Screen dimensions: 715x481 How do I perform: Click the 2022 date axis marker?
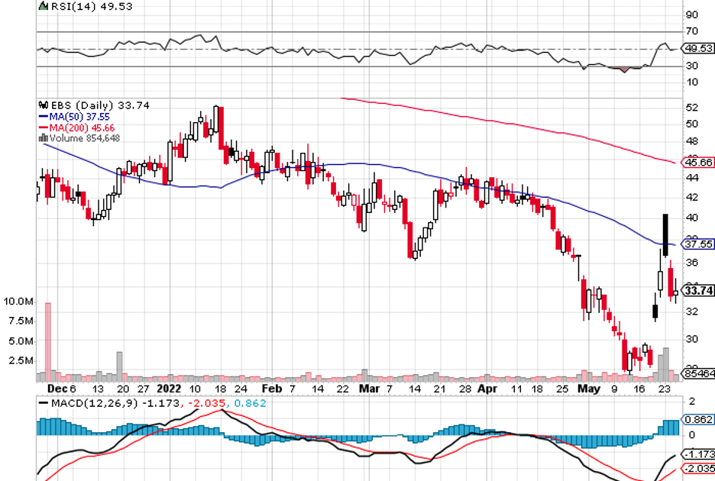pyautogui.click(x=166, y=388)
